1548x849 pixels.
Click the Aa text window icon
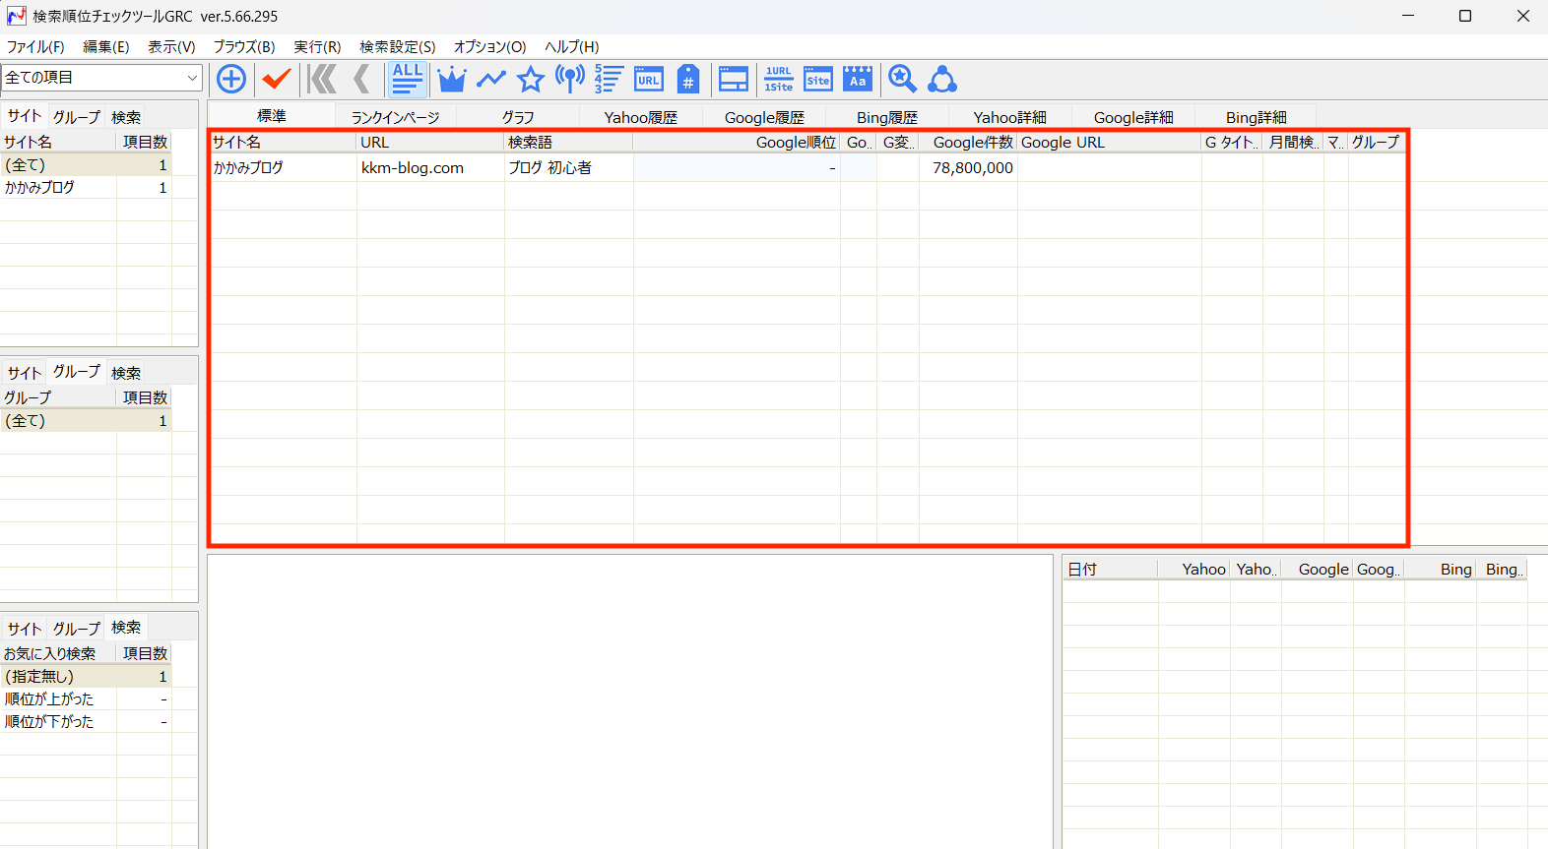[x=858, y=79]
